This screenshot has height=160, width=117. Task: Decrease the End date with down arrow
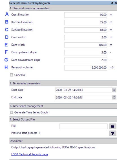[x=114, y=98]
